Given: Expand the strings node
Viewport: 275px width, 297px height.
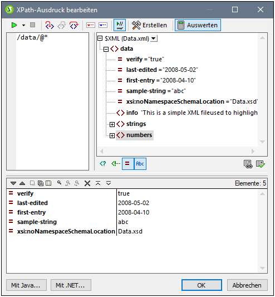Looking at the screenshot, I should [x=112, y=124].
